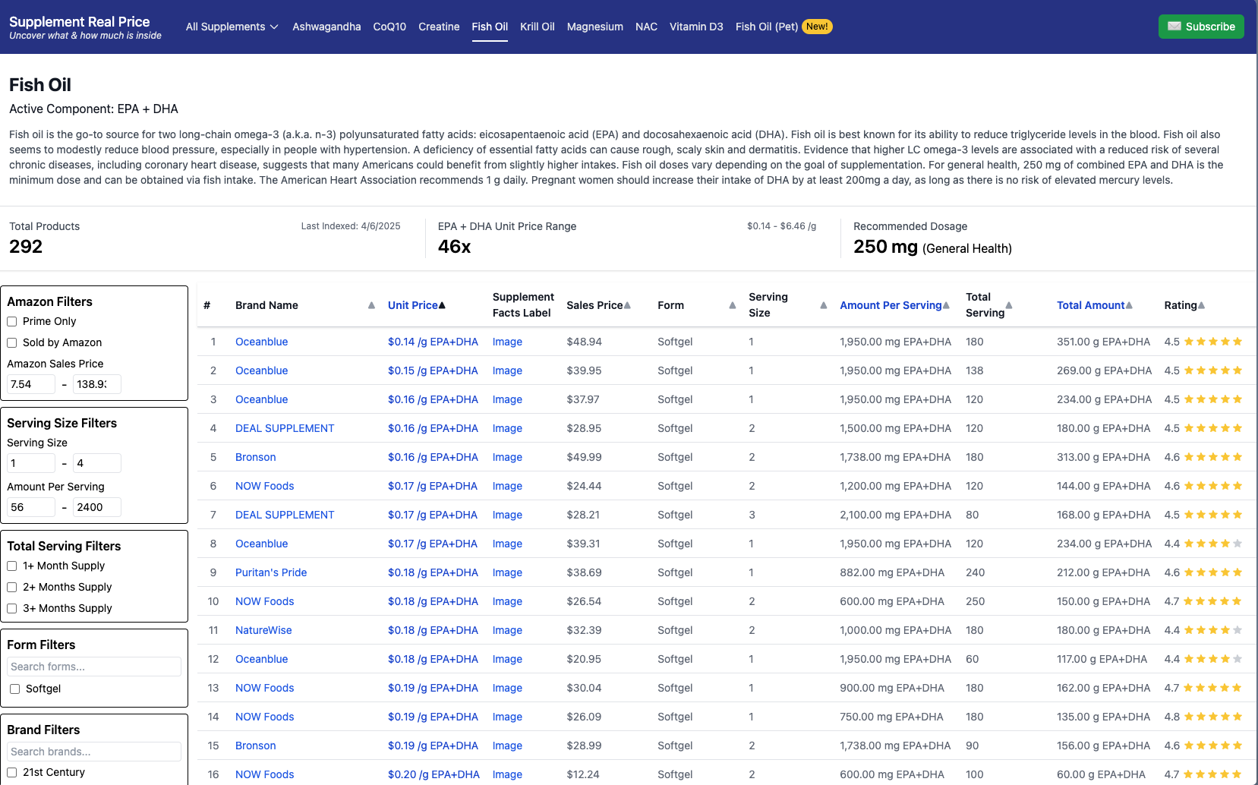Edit maximum Amazon sales price field
The image size is (1258, 785).
point(97,384)
